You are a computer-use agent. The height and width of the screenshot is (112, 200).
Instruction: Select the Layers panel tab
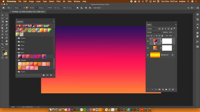click(149, 25)
